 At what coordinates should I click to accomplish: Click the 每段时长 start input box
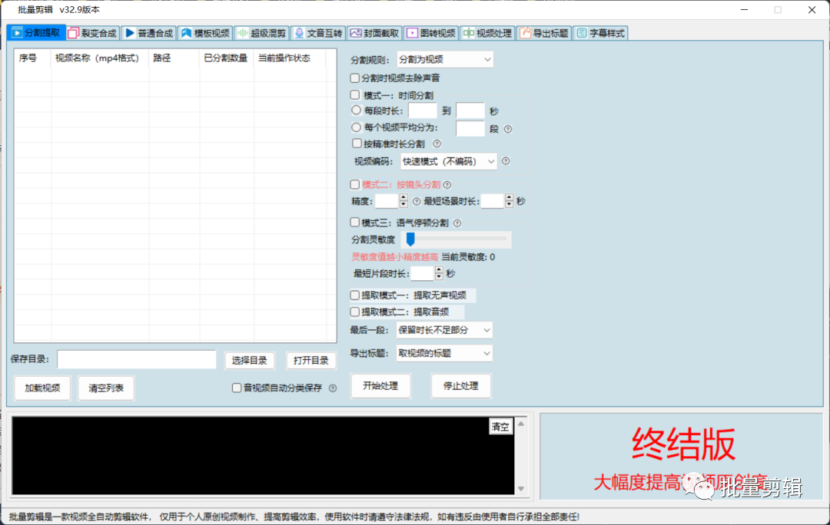click(423, 111)
